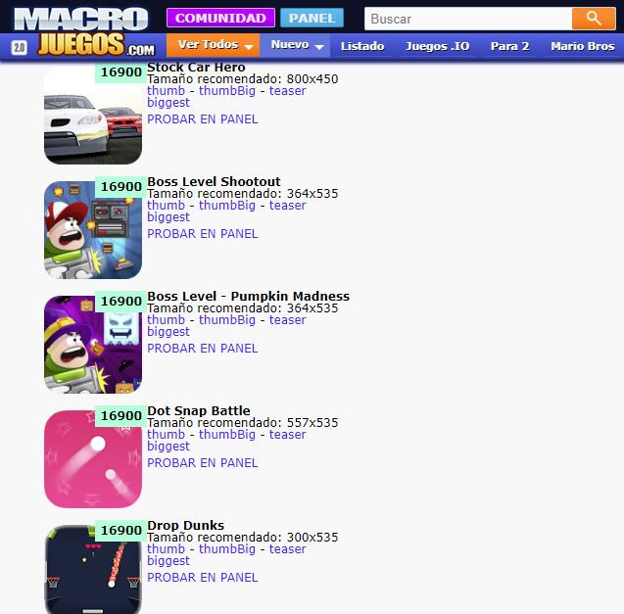
Task: Click thumb link for Dot Snap Battle
Action: point(166,435)
